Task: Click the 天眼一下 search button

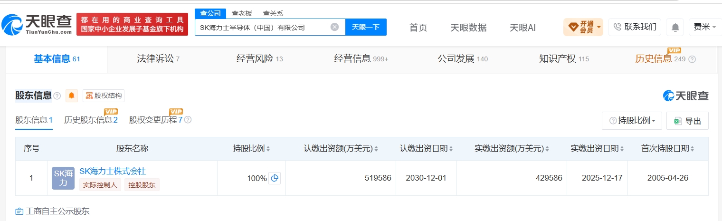Action: 366,27
